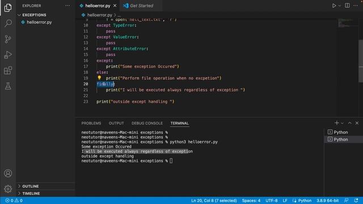
Task: Click 'else:' on line 18
Action: pyautogui.click(x=102, y=72)
